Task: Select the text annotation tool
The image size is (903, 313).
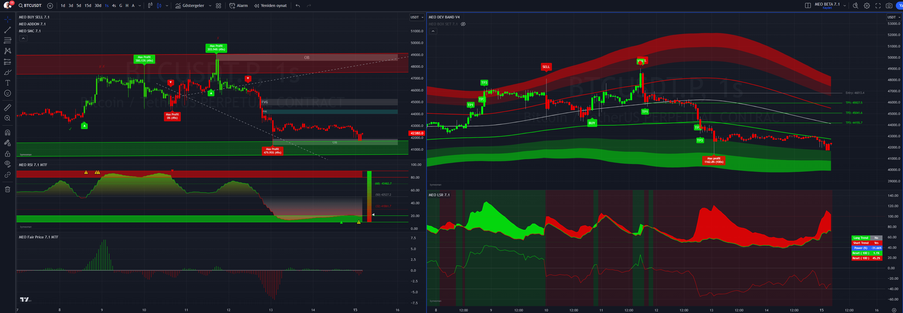Action: coord(7,83)
